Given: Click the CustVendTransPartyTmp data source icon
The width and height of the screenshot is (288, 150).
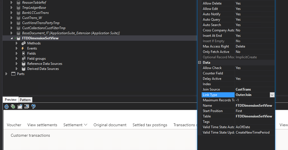Looking at the screenshot, I should click(x=18, y=23).
